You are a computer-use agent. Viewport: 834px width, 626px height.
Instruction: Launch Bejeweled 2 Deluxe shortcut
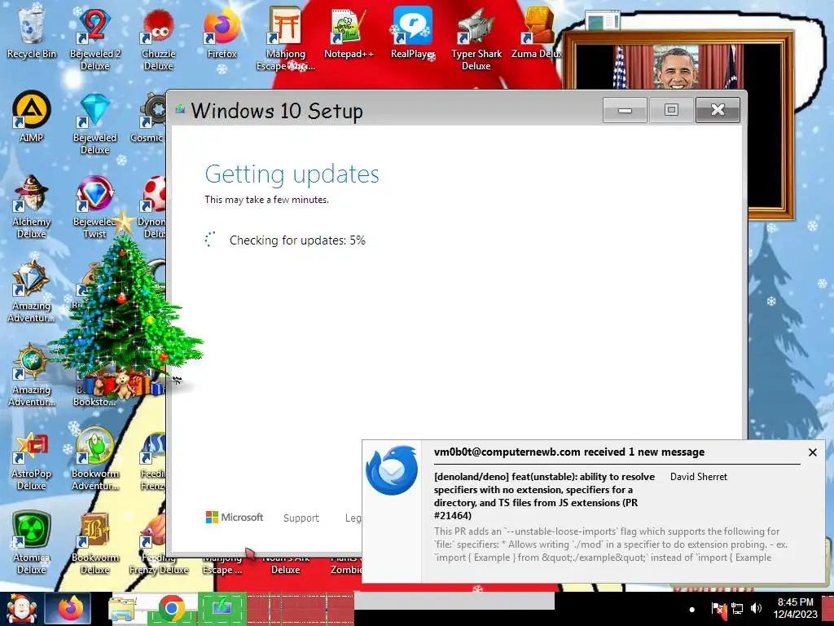pos(94,38)
